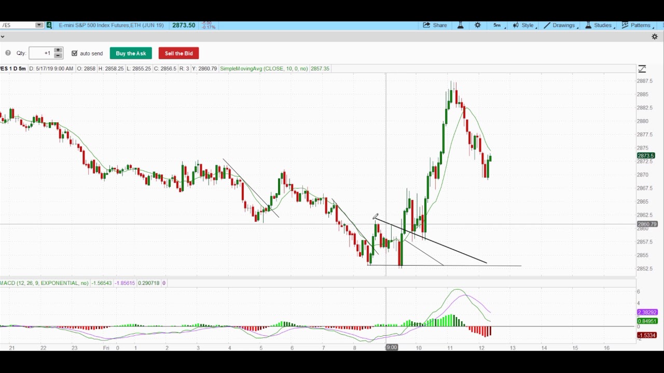The image size is (664, 373).
Task: Click the 2873.5 current price bubble
Action: (646, 156)
